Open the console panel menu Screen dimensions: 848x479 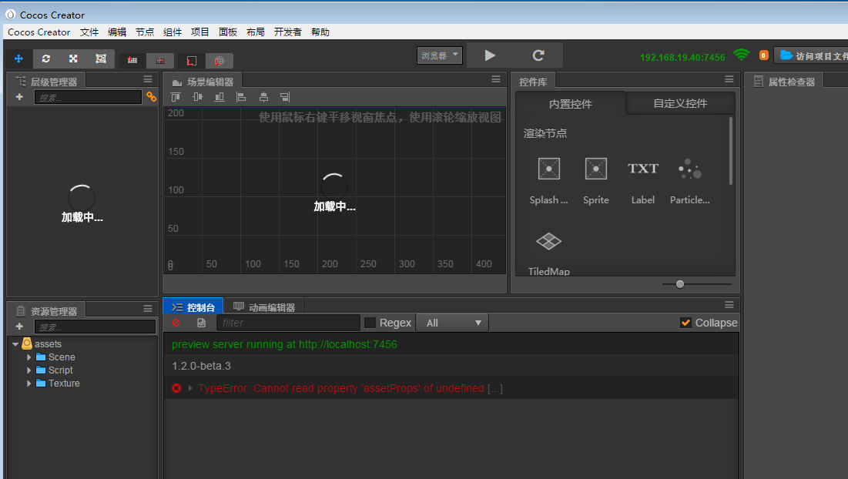point(729,305)
